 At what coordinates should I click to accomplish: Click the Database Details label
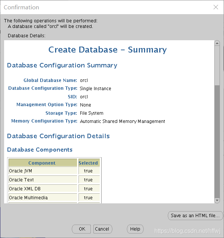tap(26, 36)
